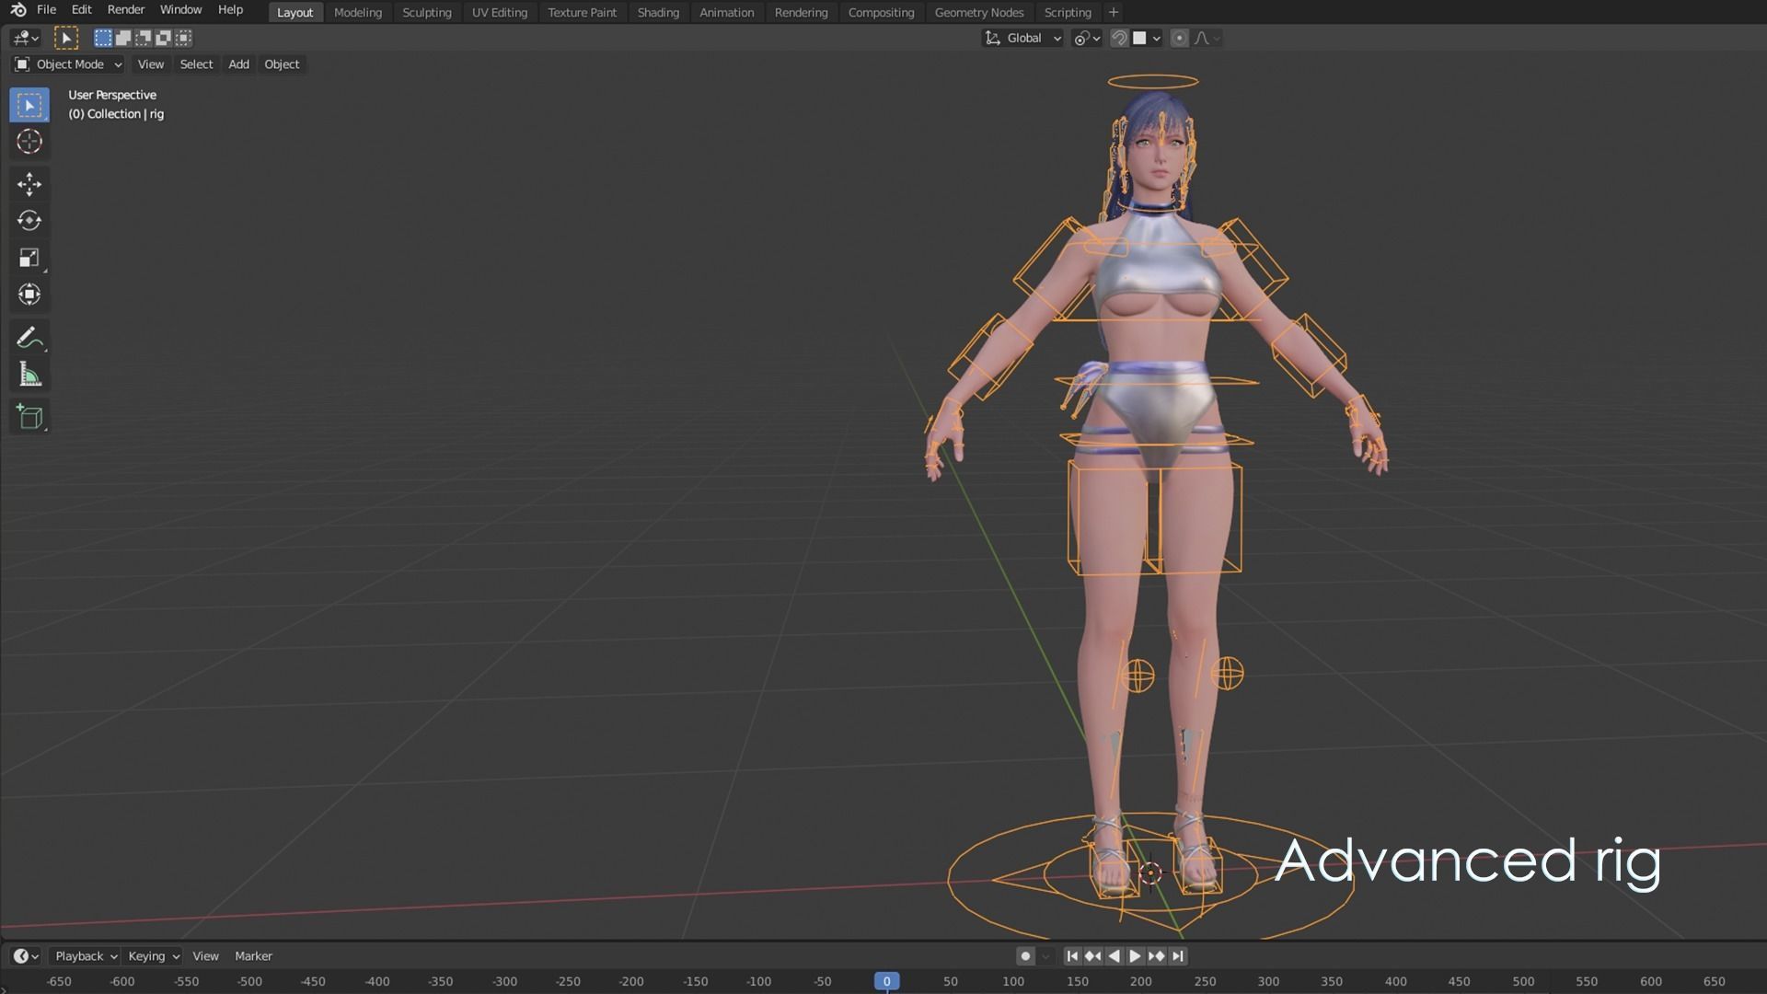The image size is (1767, 994).
Task: Select the Measure tool
Action: pos(29,375)
